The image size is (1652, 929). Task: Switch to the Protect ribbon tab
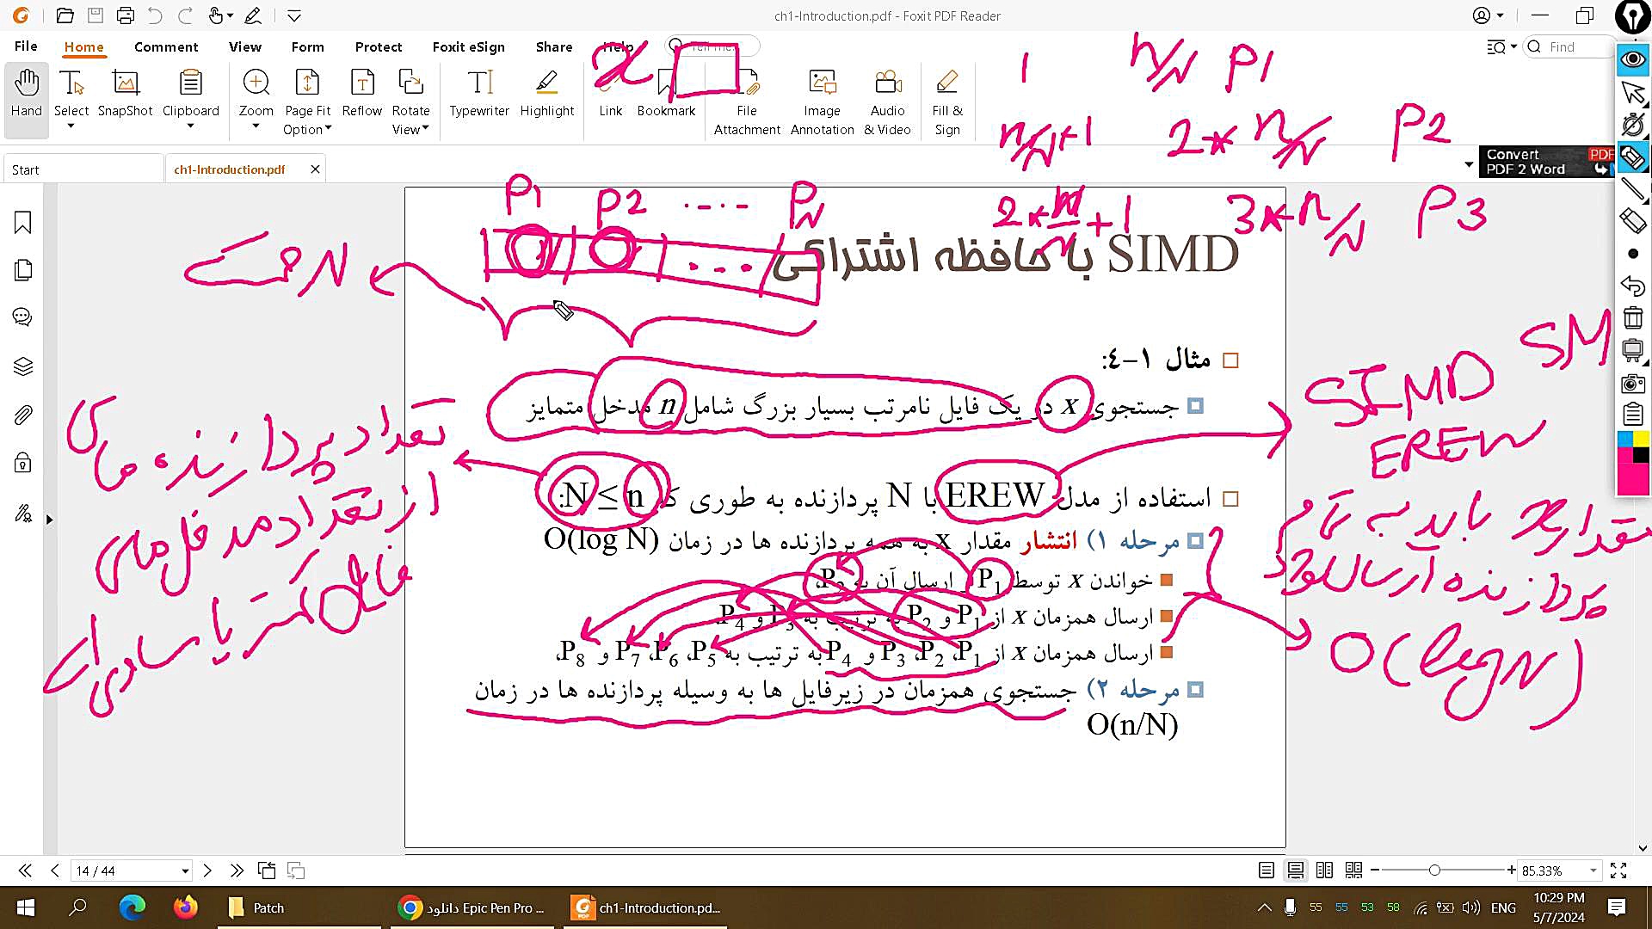click(379, 46)
